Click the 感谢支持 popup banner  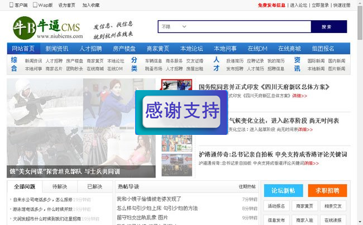coord(181,112)
